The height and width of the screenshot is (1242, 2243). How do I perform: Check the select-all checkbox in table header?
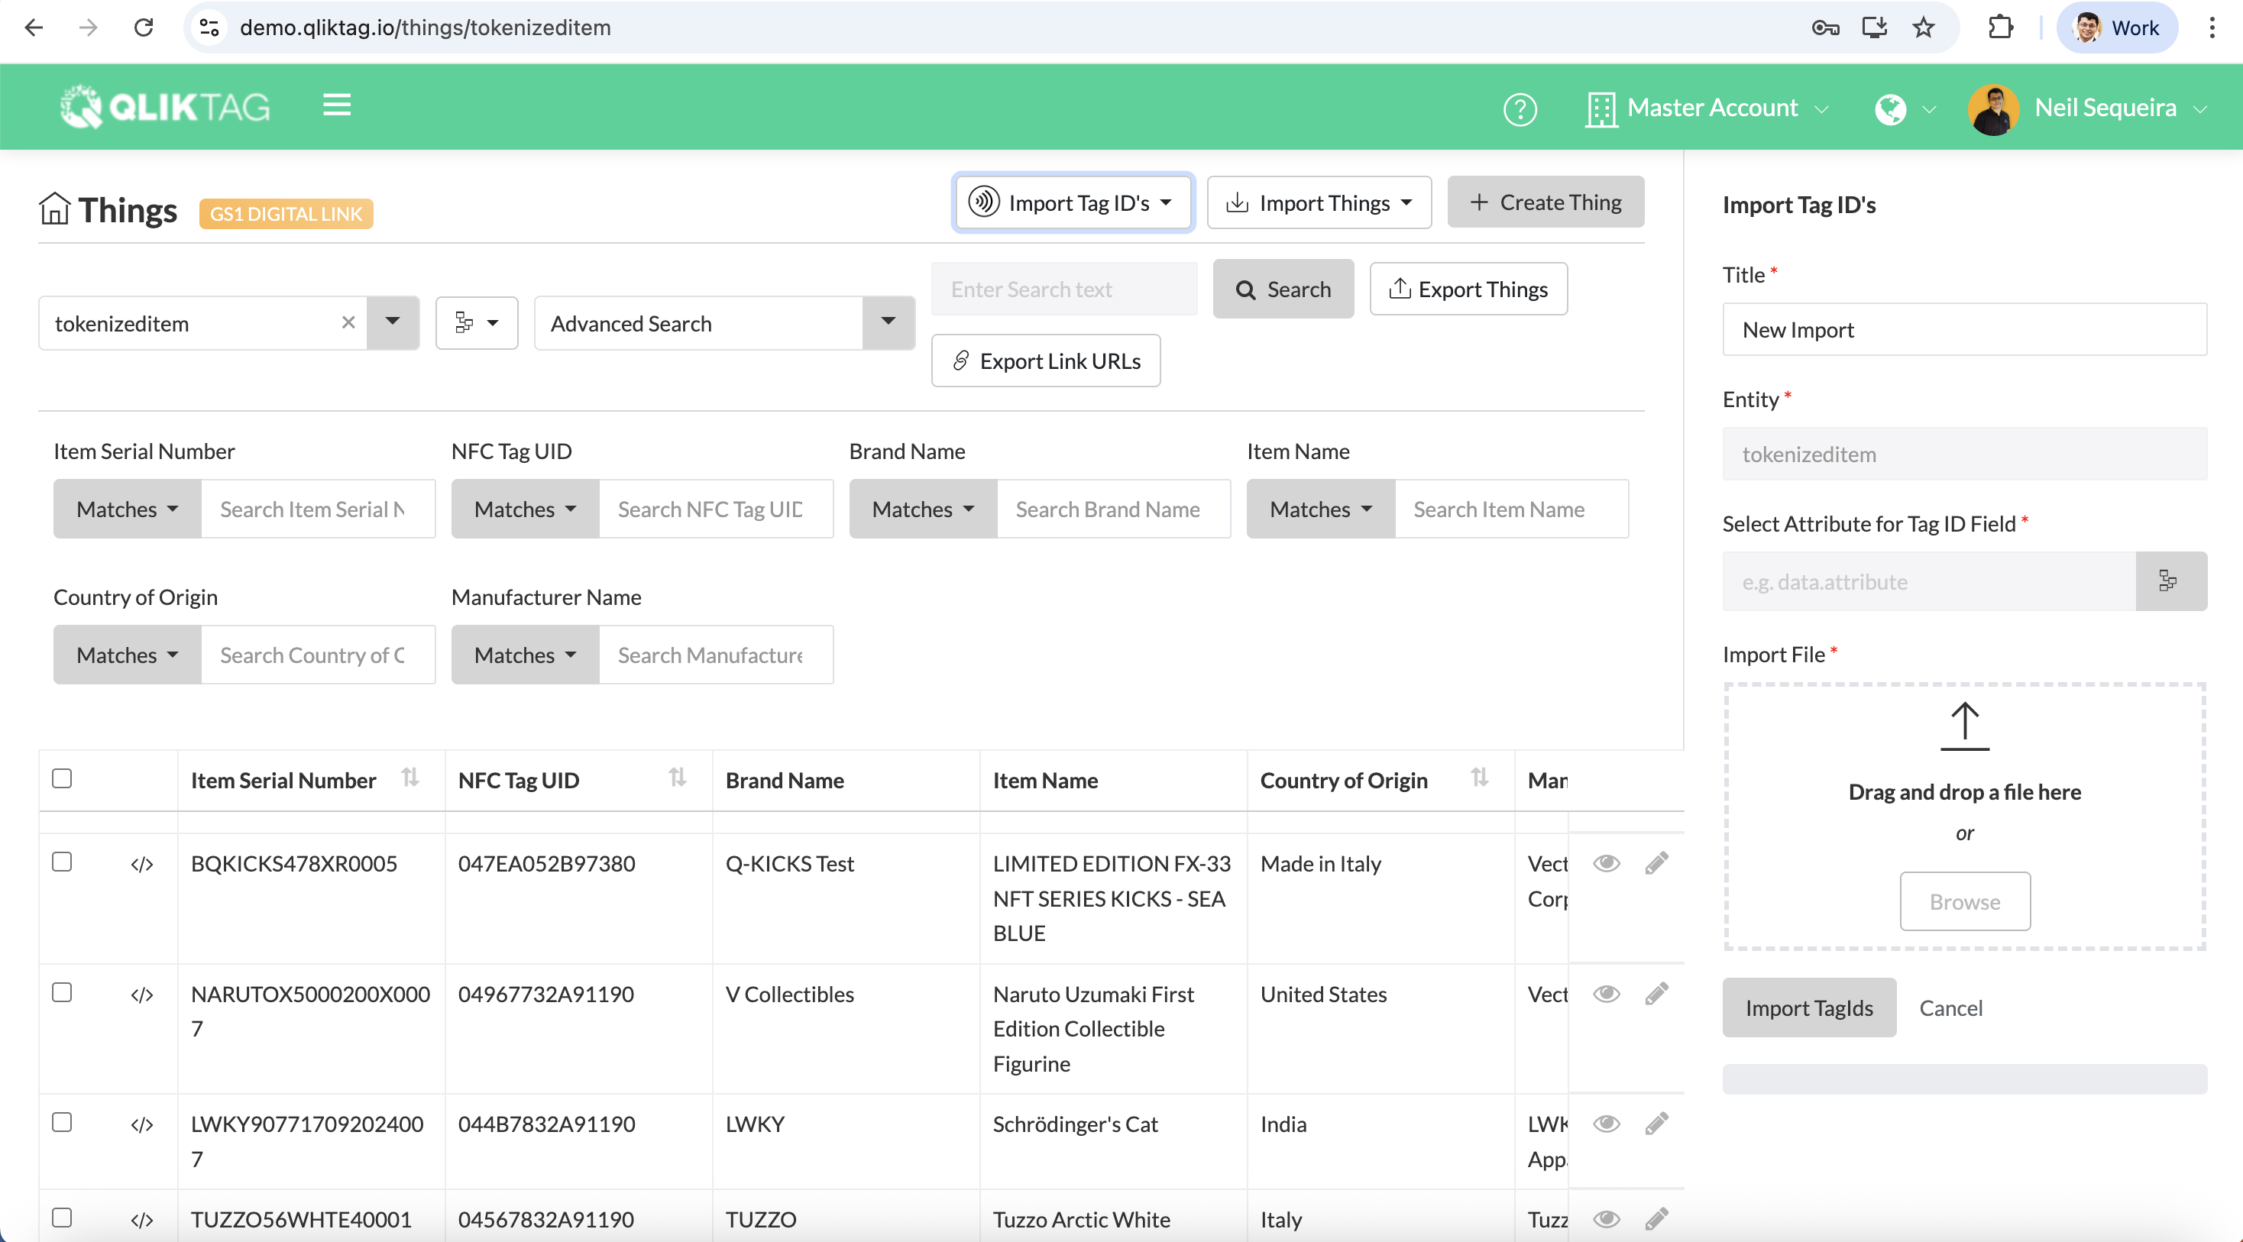(x=62, y=778)
